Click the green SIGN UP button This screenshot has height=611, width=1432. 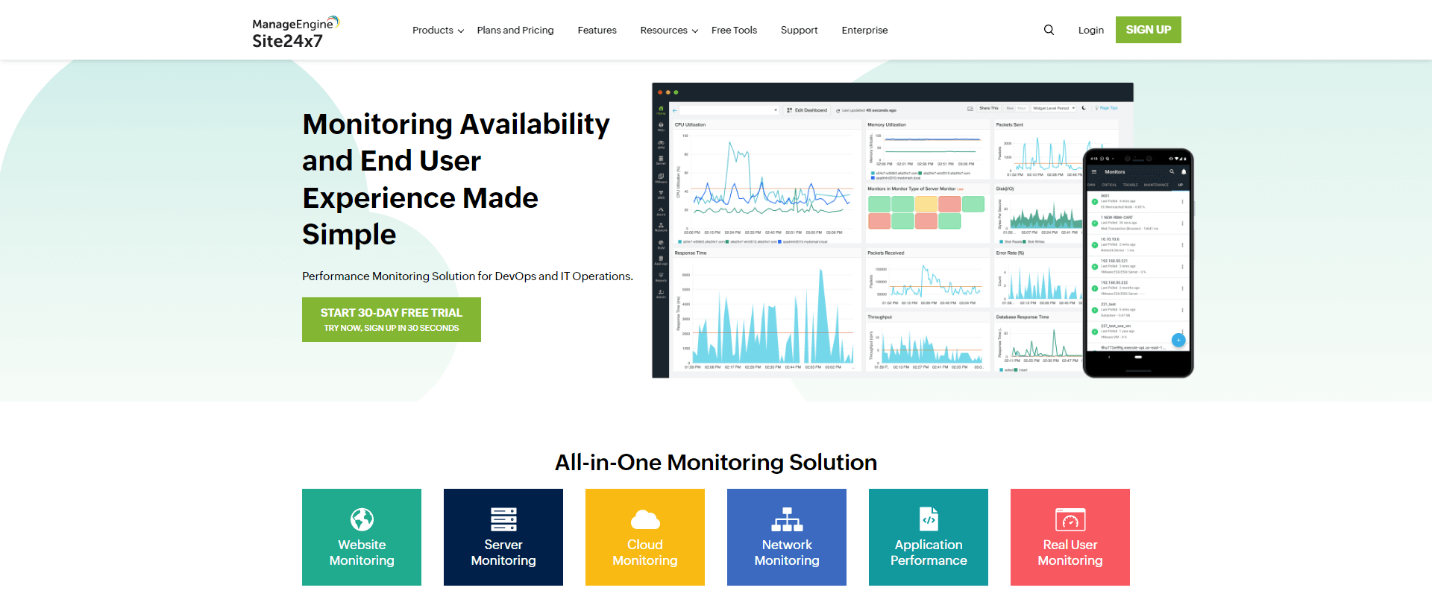tap(1149, 30)
